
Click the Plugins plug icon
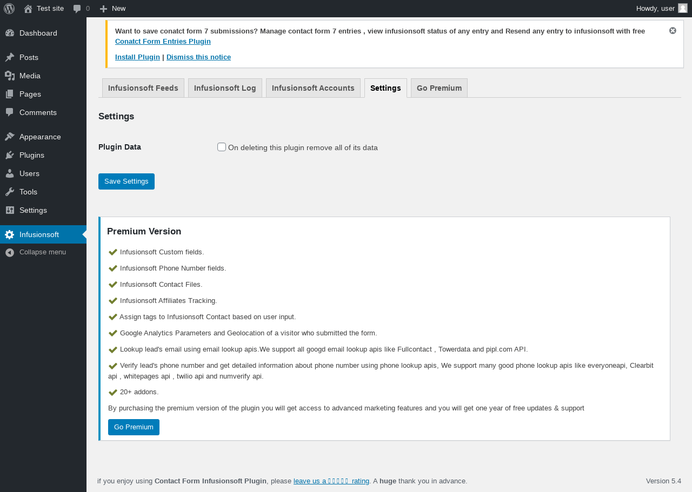click(x=10, y=155)
